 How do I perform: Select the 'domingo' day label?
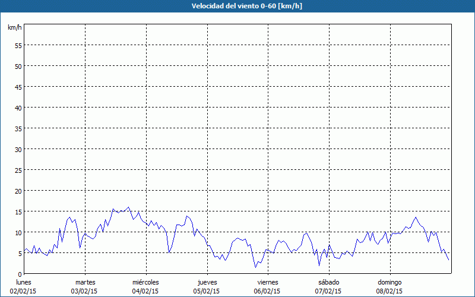[x=389, y=282]
